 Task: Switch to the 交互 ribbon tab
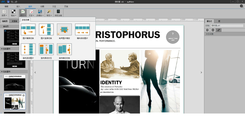54,6
